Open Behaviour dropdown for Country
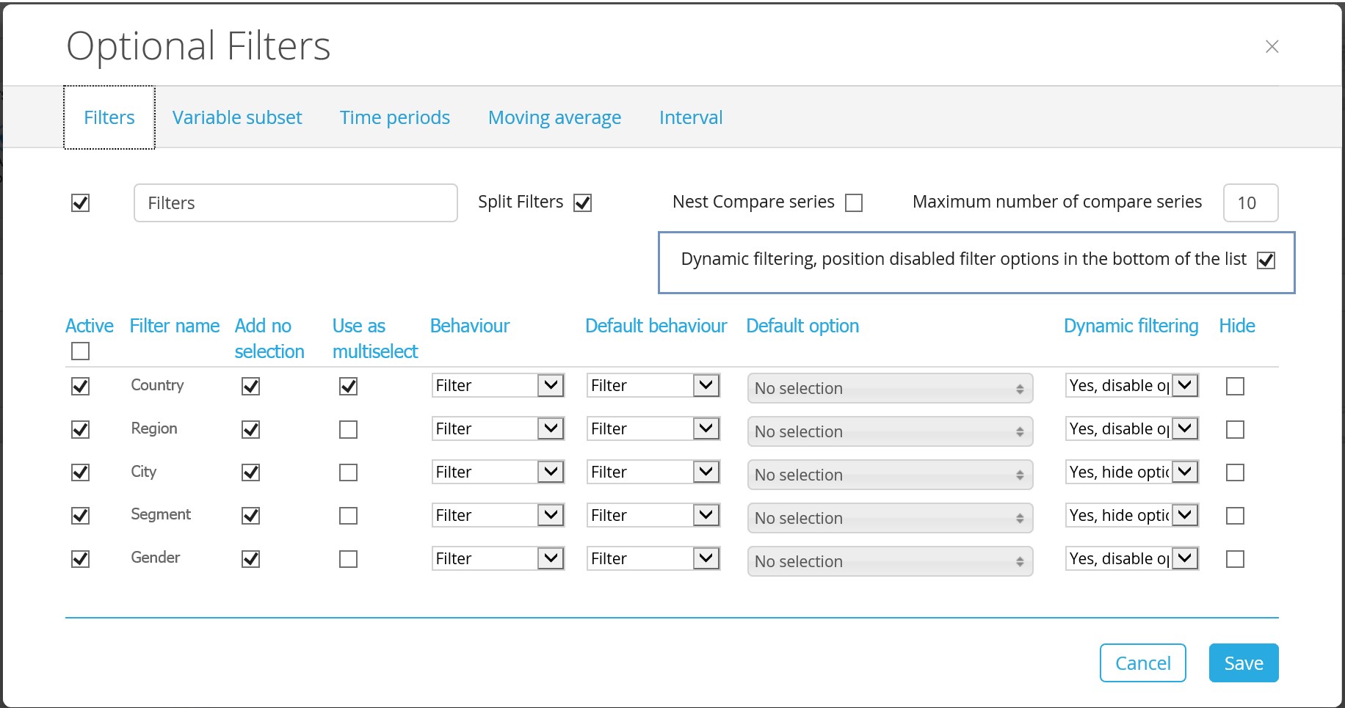The image size is (1345, 708). [x=498, y=386]
